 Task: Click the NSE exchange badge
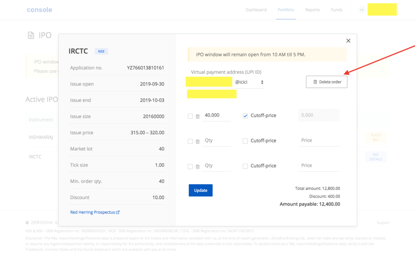(x=101, y=51)
